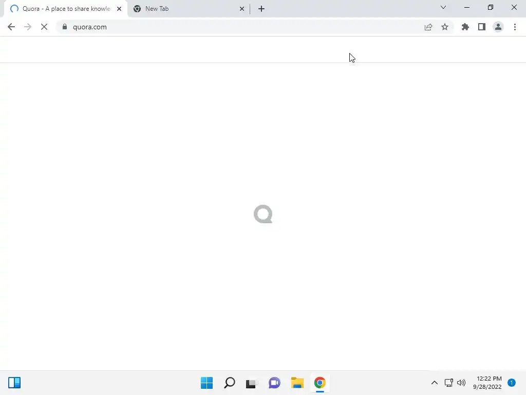Open taskbar Search
Image resolution: width=526 pixels, height=395 pixels.
(x=230, y=383)
